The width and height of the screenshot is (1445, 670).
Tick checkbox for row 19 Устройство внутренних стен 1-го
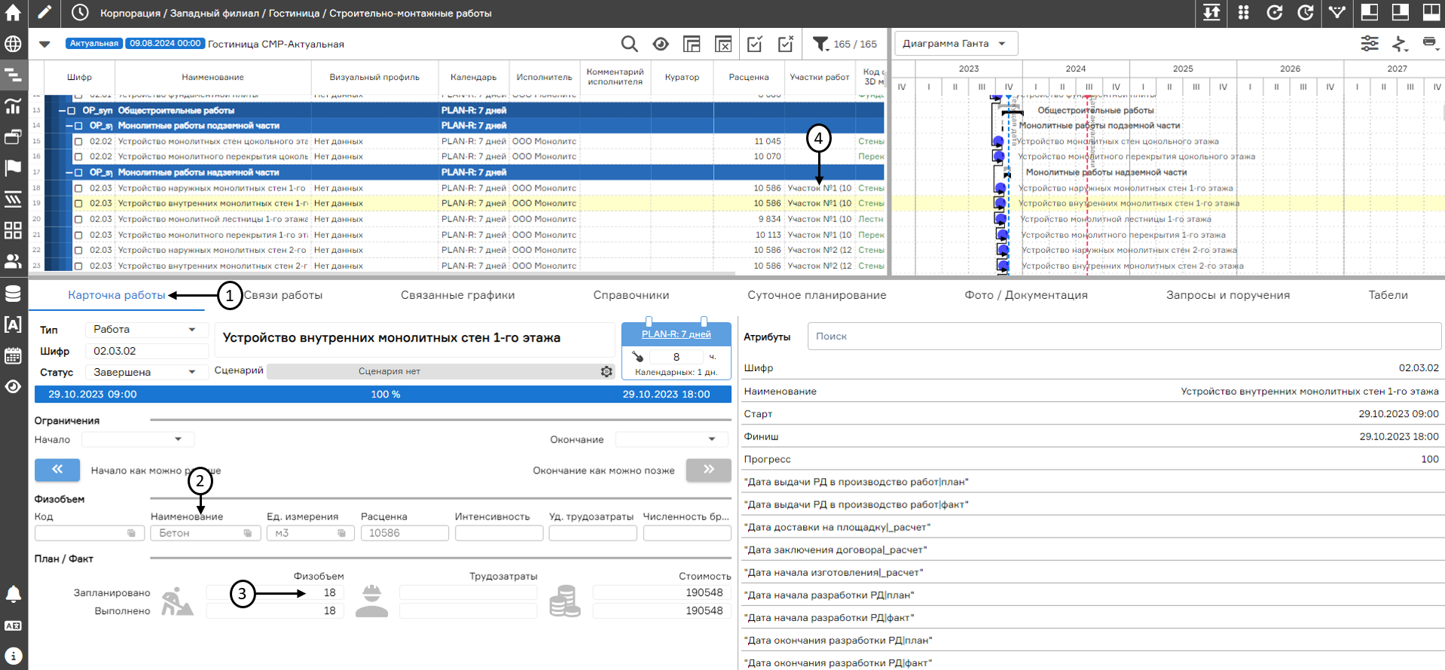tap(78, 203)
